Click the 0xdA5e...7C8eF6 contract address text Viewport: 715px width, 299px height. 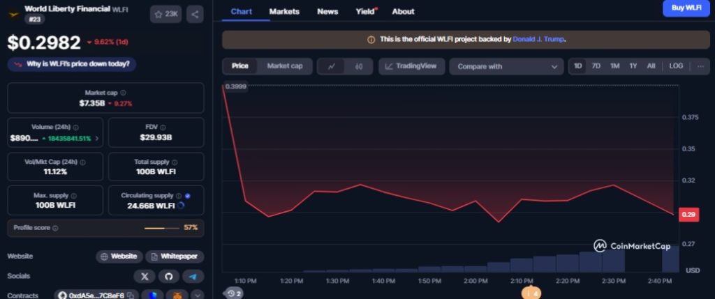pos(96,296)
